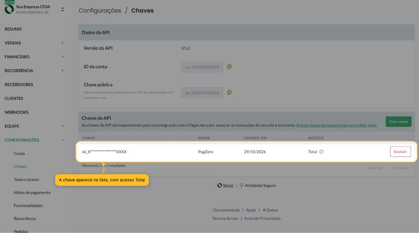The image size is (419, 233).
Task: Open Documentação footer link
Action: [226, 210]
